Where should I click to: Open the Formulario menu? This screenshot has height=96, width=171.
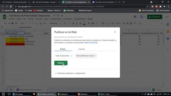[68, 19]
